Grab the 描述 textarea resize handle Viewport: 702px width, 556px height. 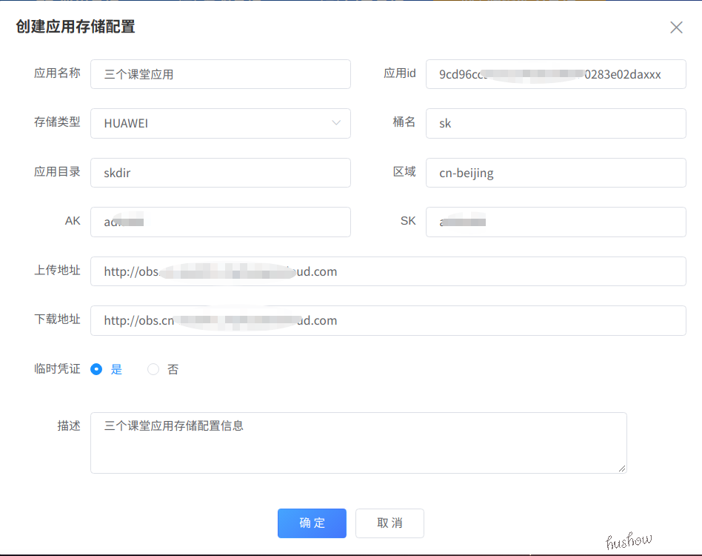[622, 469]
